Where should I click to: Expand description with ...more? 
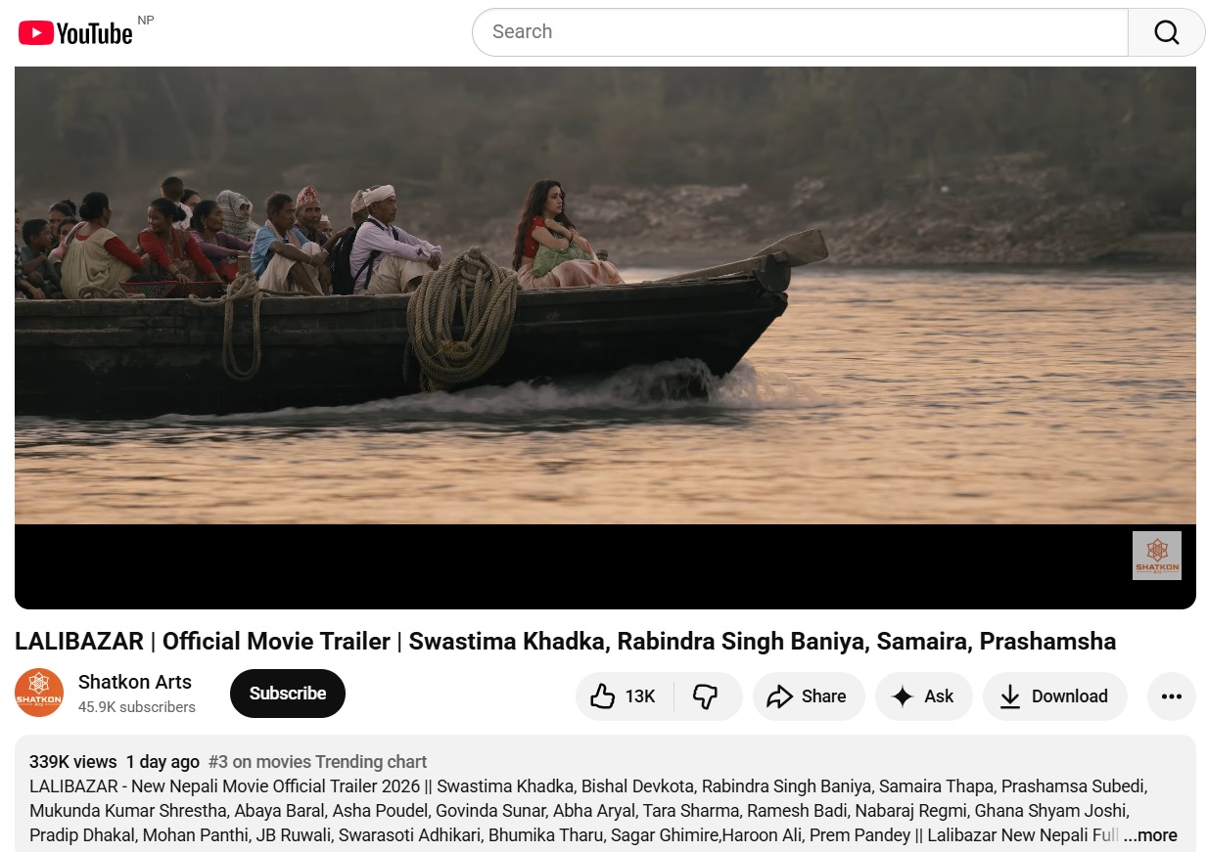1150,835
